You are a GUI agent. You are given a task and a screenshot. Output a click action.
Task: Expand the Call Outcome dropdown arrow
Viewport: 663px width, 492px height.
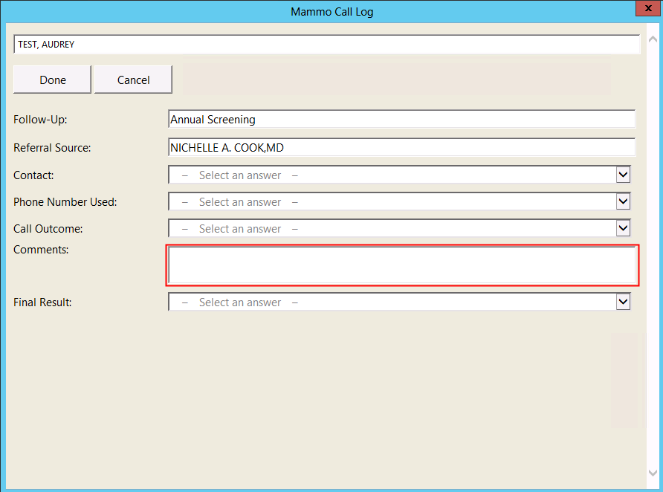(x=623, y=228)
